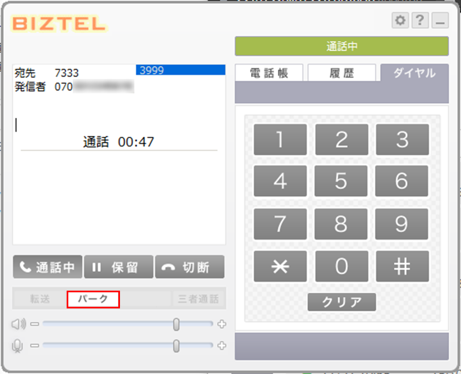Increase speaker volume with plus icon
This screenshot has height=374, width=461.
222,324
